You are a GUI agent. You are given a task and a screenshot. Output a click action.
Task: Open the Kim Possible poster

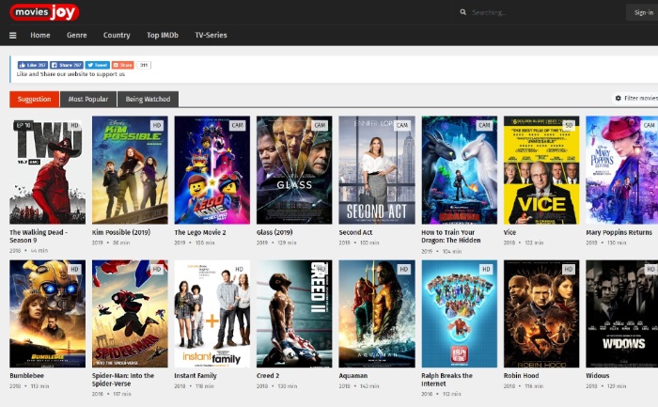(x=130, y=170)
